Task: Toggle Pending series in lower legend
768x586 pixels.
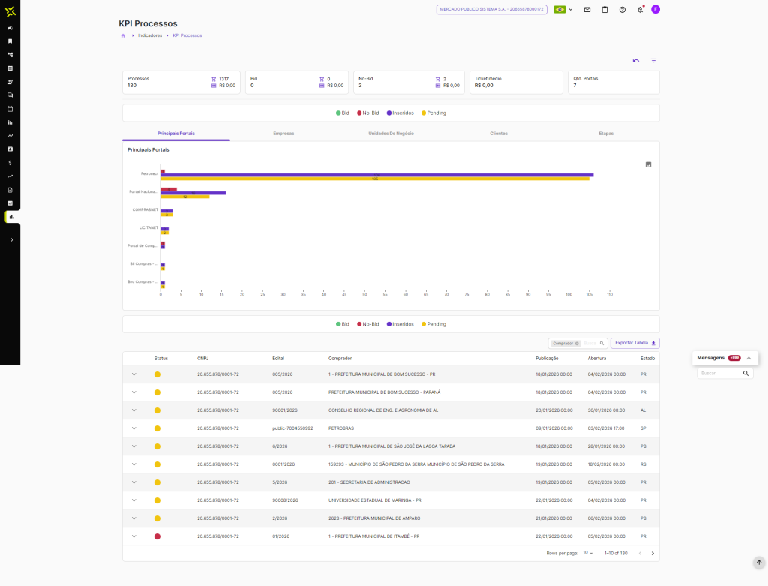Action: [x=433, y=324]
